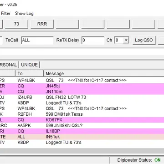164x164 pixels.
Task: Open the Show Log menu
Action: coord(24,13)
